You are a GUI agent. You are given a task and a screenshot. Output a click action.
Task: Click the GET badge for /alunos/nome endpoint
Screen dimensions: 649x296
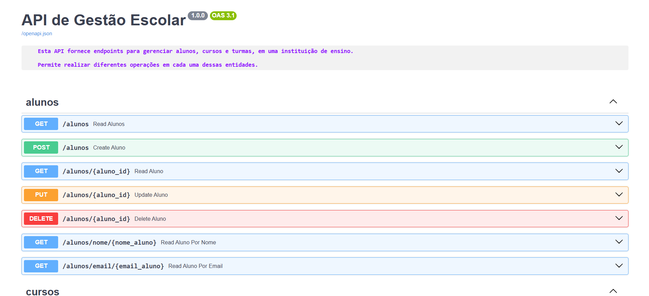coord(41,242)
